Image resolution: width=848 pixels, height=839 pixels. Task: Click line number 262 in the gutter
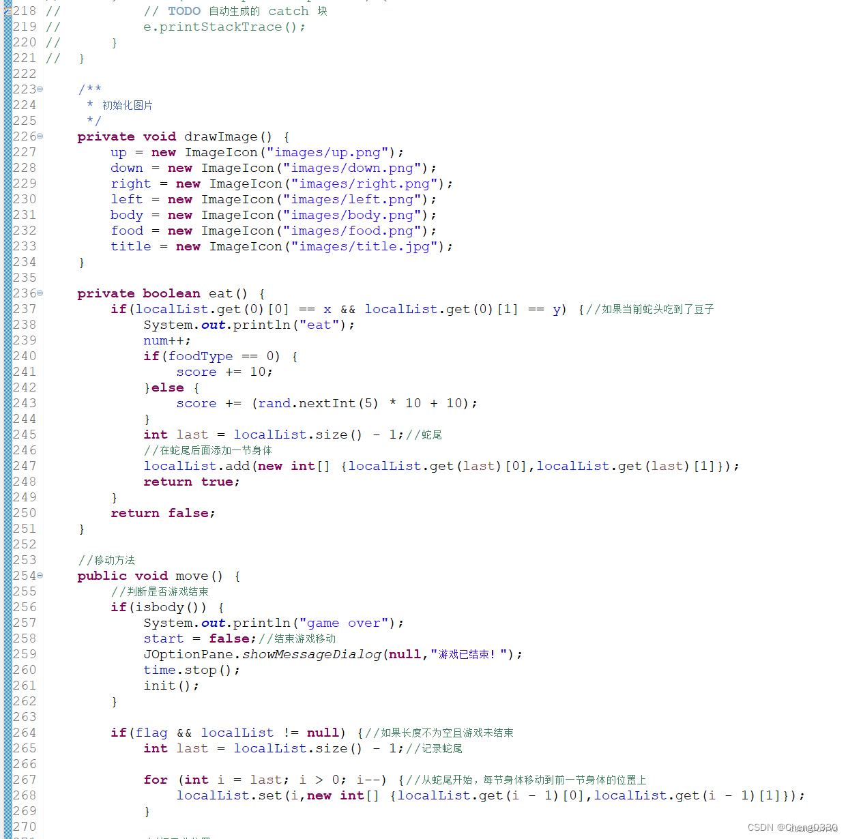(25, 701)
